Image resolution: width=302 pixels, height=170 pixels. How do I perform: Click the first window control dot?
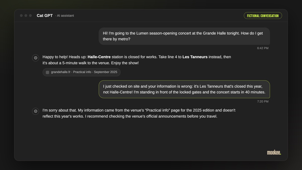[x=21, y=16]
